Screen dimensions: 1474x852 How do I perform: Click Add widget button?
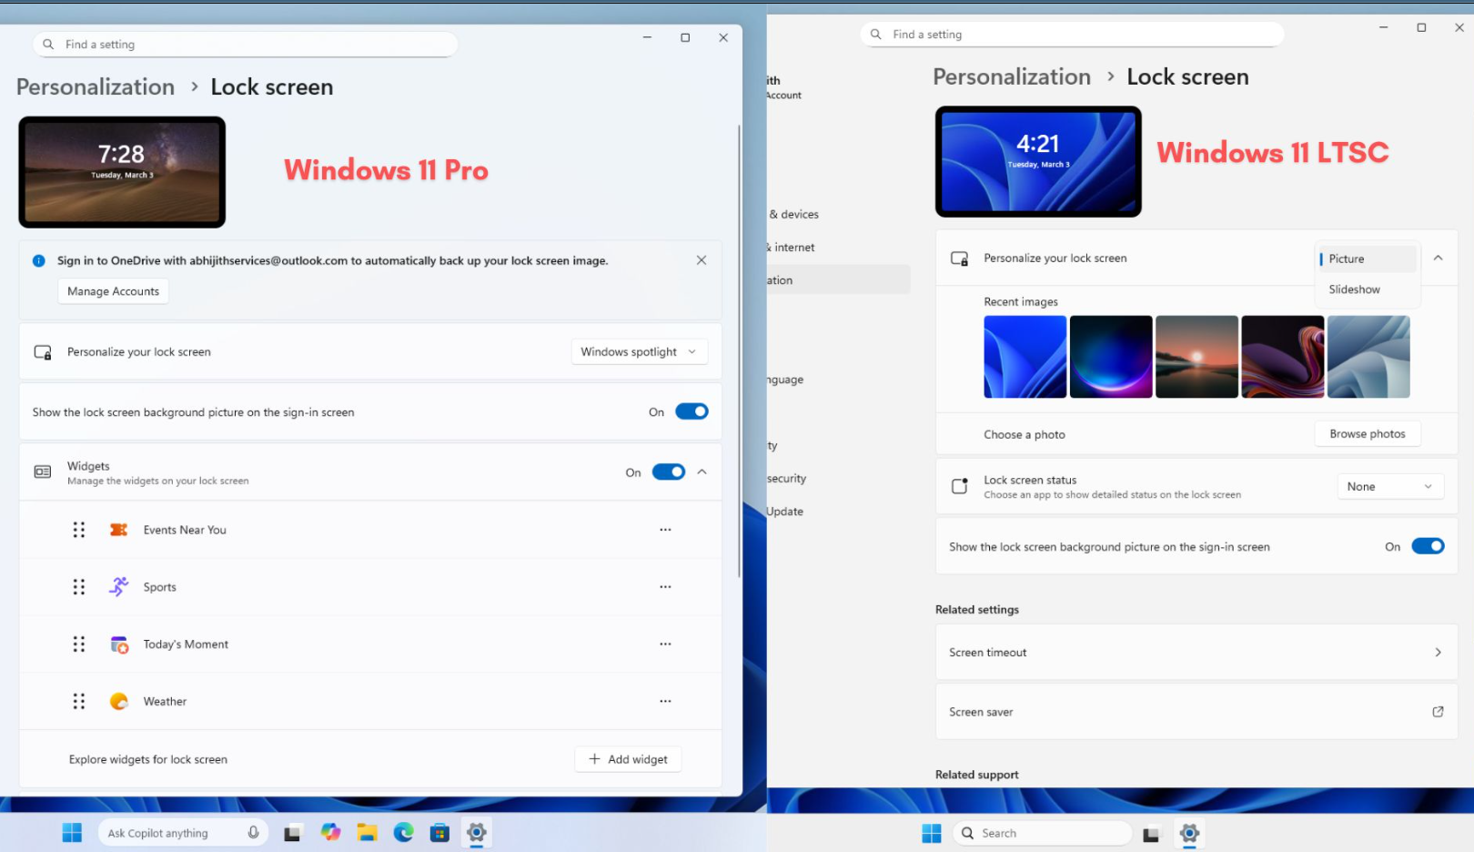point(628,759)
